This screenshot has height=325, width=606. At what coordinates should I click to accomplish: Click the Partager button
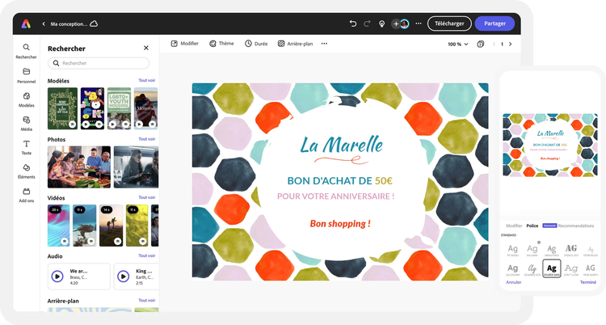coord(494,23)
